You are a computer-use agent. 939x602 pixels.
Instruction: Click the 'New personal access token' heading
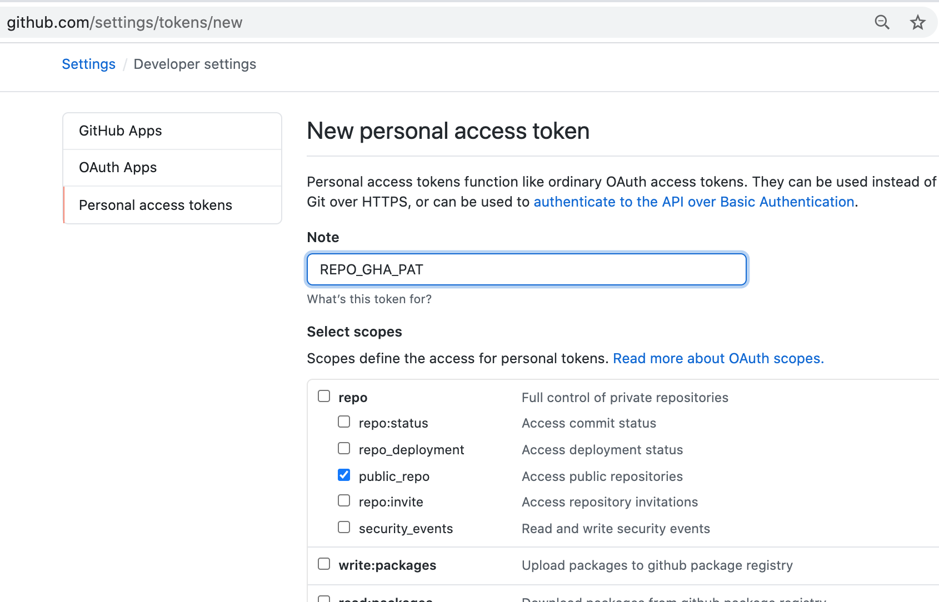tap(448, 131)
